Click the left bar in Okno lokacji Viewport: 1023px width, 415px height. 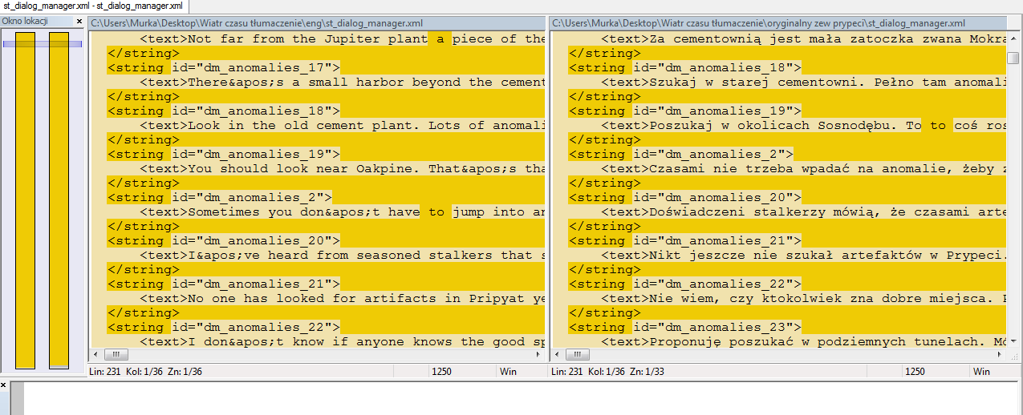(26, 200)
